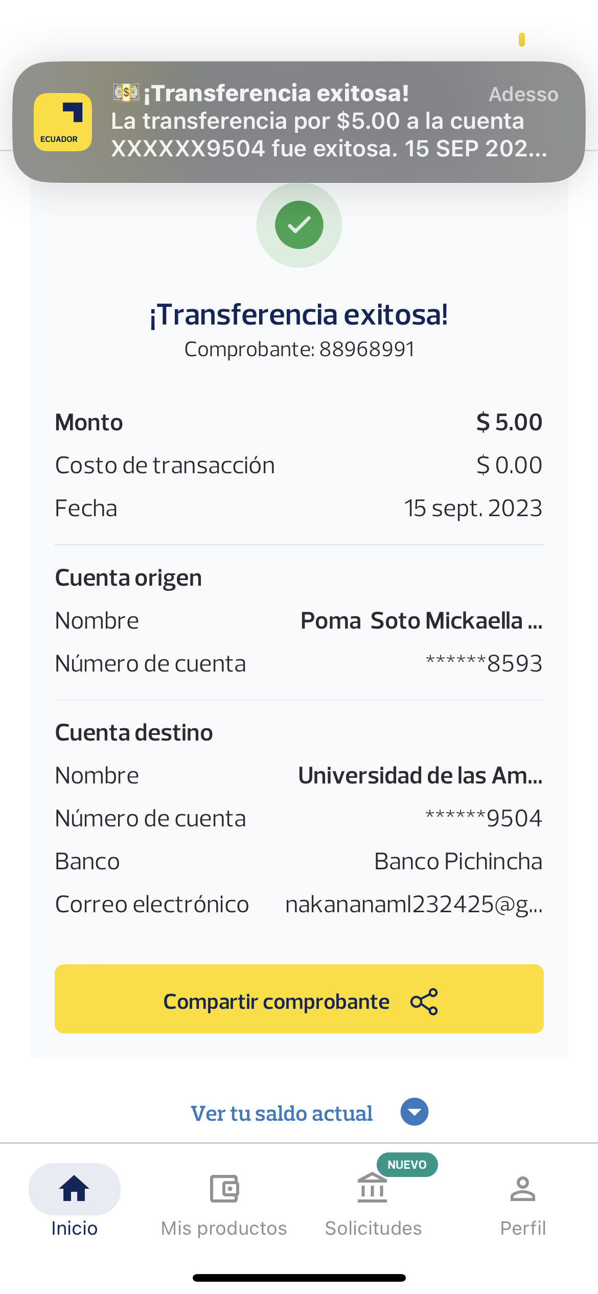598x1294 pixels.
Task: Tap the green NUEVO badge
Action: tap(407, 1165)
